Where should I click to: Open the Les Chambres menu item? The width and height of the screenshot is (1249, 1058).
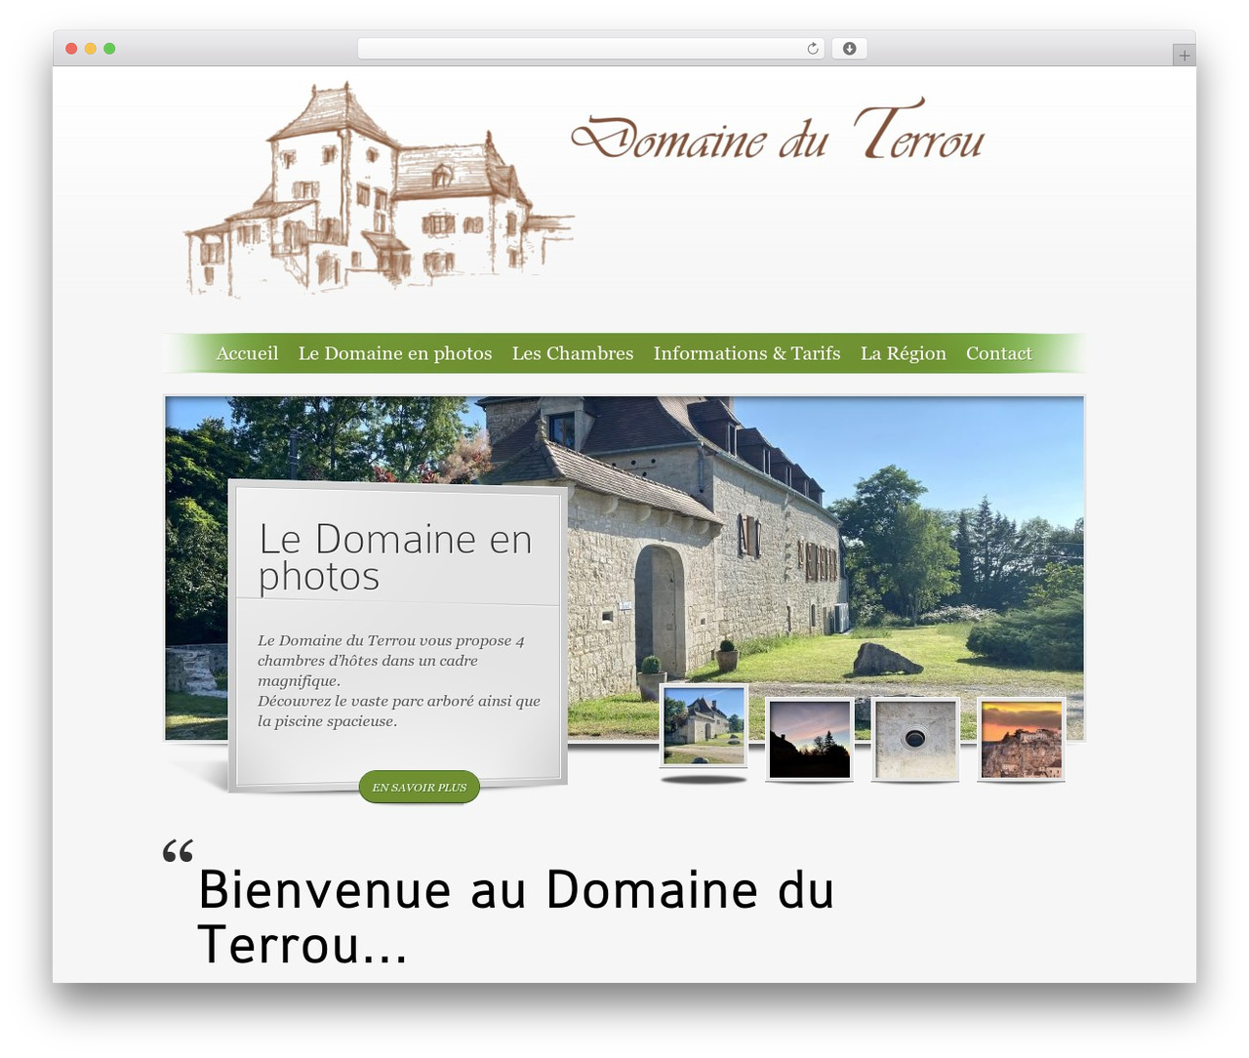tap(573, 353)
